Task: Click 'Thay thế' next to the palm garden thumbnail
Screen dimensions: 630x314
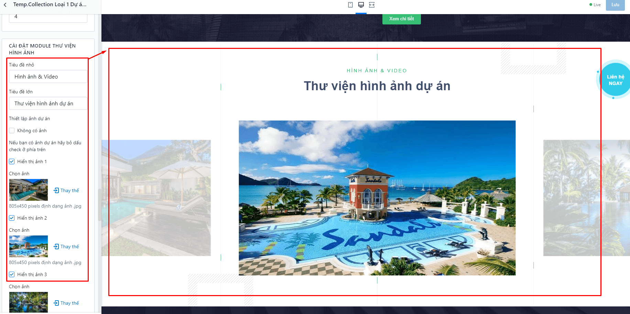Action: (66, 303)
